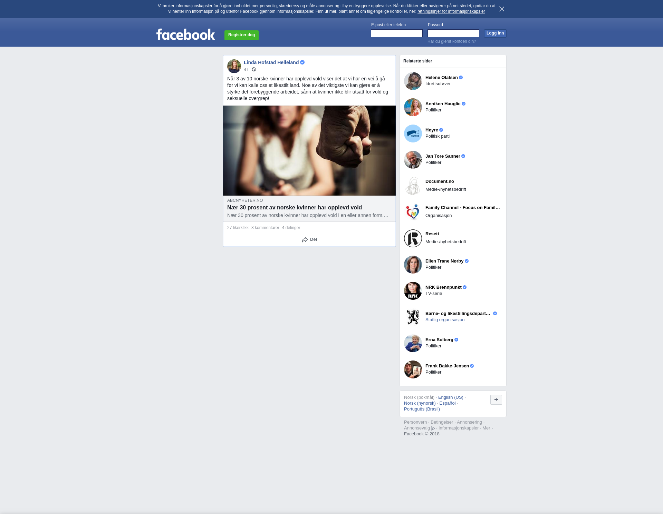This screenshot has height=514, width=663.
Task: Click the Logg inn button
Action: [x=495, y=33]
